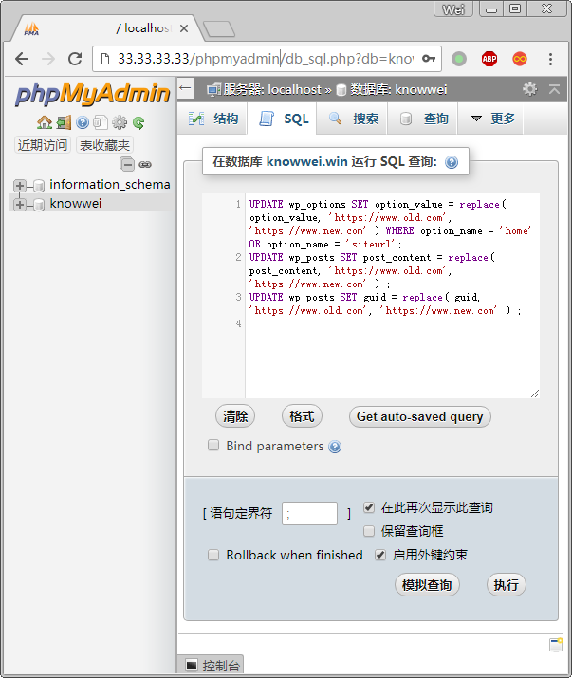Open Bind parameters help icon

coord(335,447)
